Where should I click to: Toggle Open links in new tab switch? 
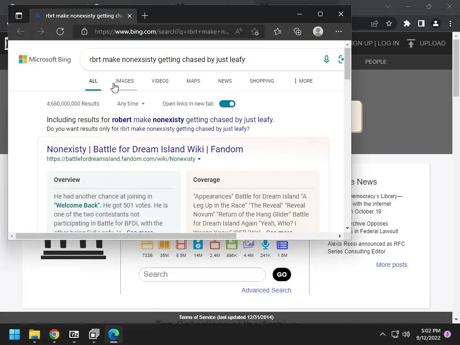coord(227,104)
